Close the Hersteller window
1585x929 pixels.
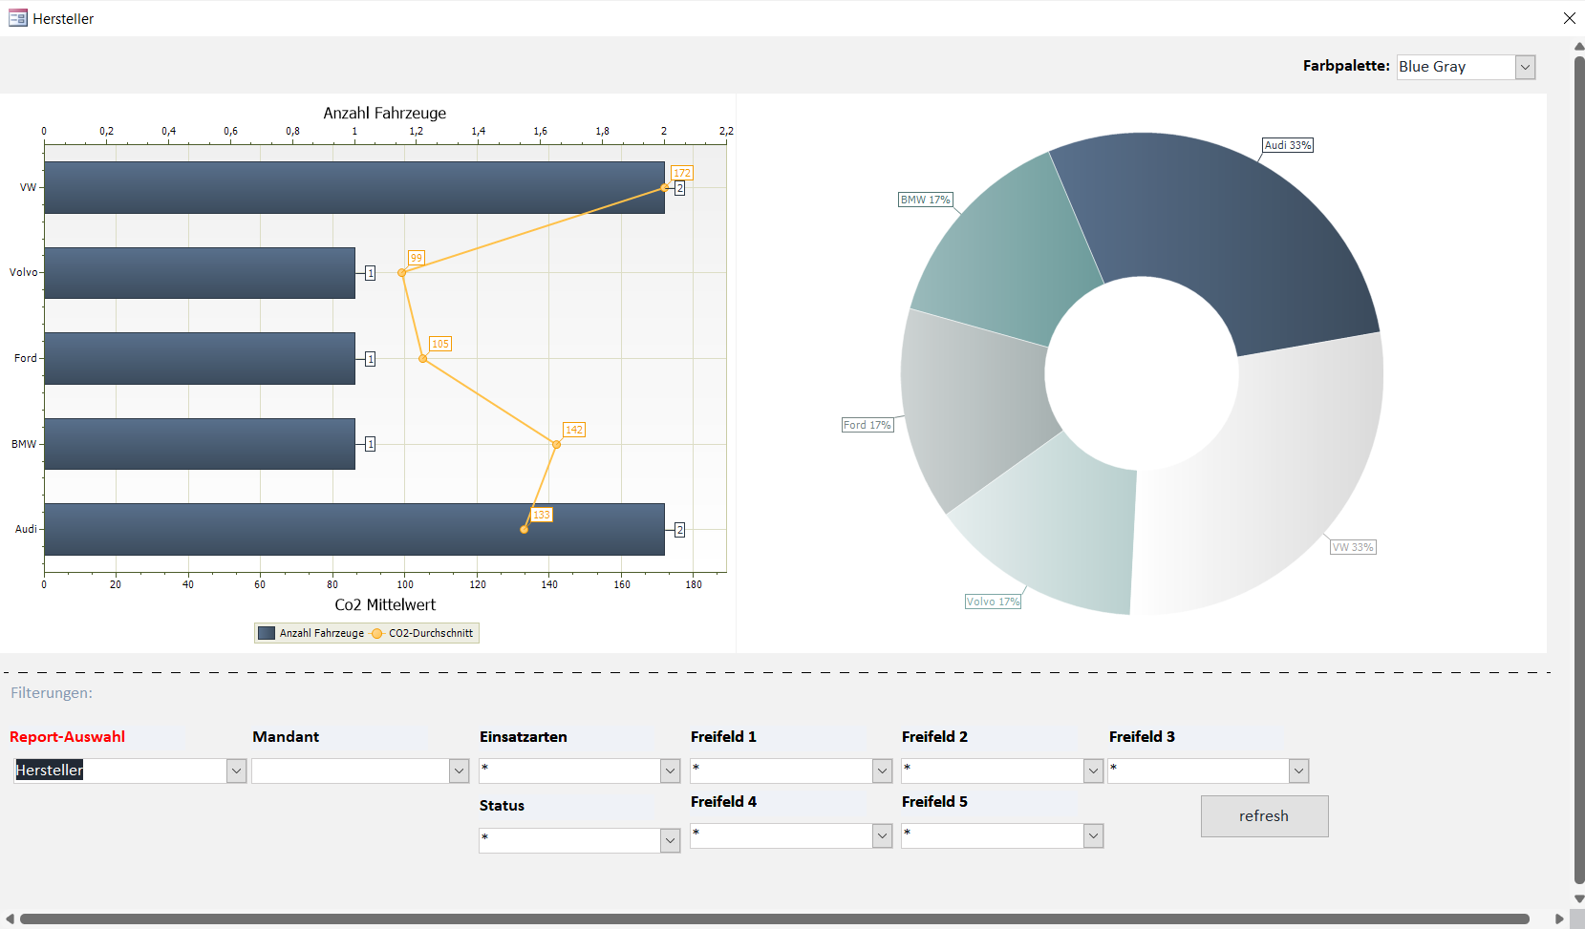click(x=1569, y=18)
